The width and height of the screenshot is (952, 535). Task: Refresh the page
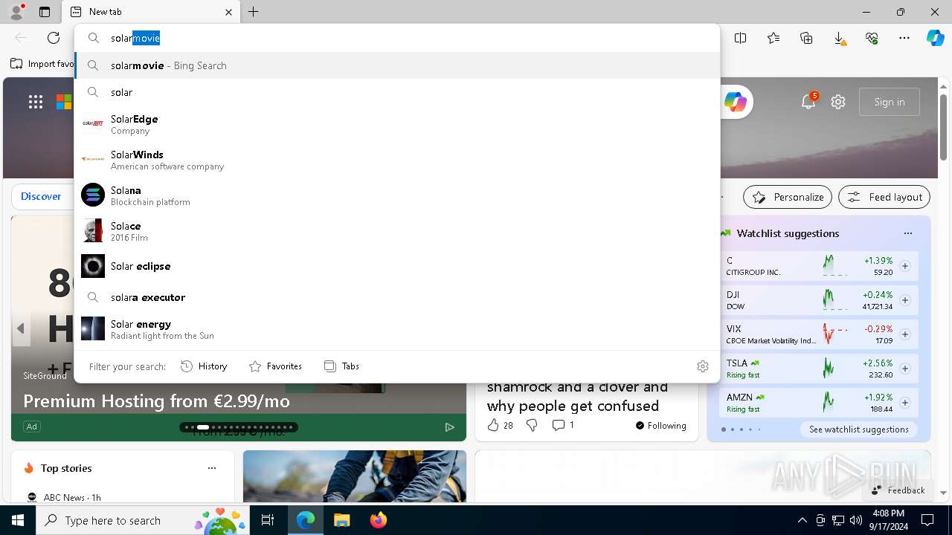click(x=54, y=38)
